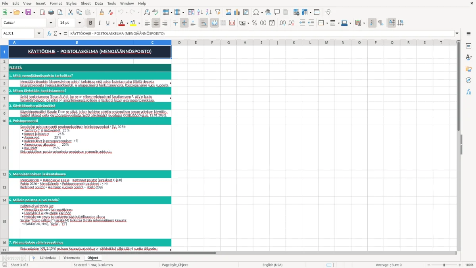Open the File menu
Viewport: 476px width, 268px height.
[5, 3]
